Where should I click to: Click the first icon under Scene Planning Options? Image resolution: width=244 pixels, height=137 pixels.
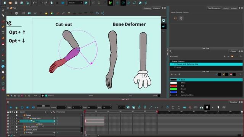[175, 18]
